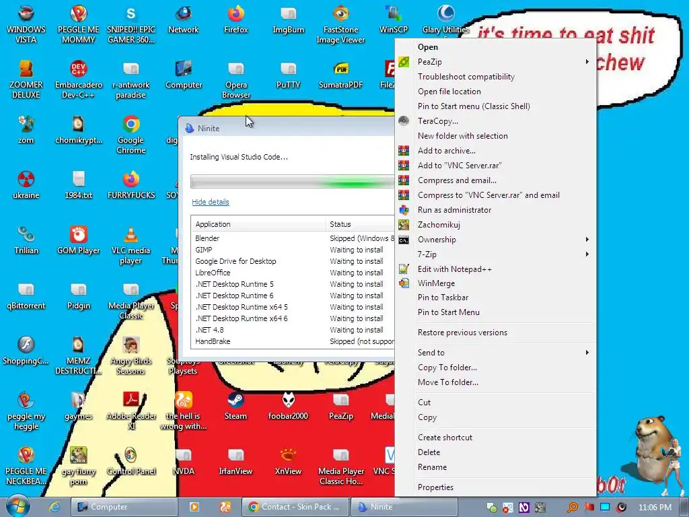The width and height of the screenshot is (689, 517).
Task: Open the Firefox desktop icon
Action: 236,19
